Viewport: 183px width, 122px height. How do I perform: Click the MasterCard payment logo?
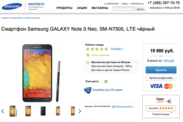[x=168, y=86]
